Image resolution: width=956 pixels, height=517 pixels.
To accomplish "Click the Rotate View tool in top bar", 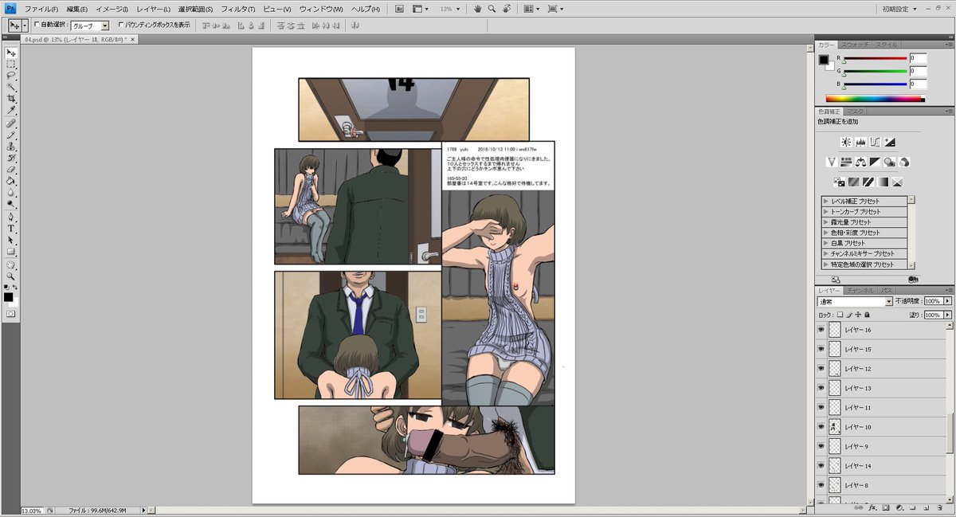I will tap(507, 9).
